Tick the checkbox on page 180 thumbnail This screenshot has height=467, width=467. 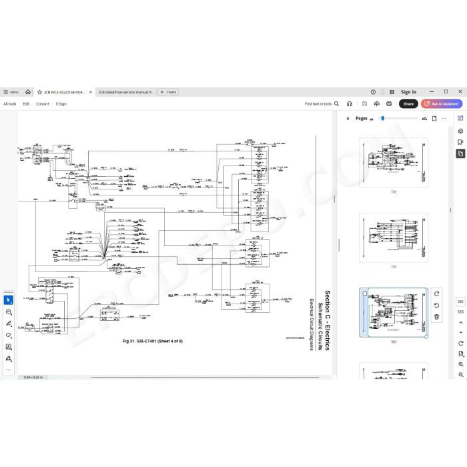(x=364, y=294)
